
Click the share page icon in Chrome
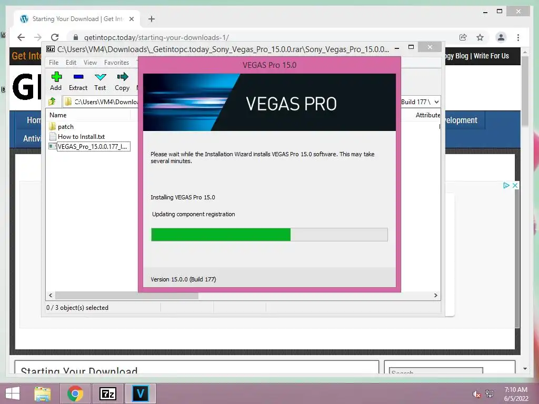click(x=463, y=37)
